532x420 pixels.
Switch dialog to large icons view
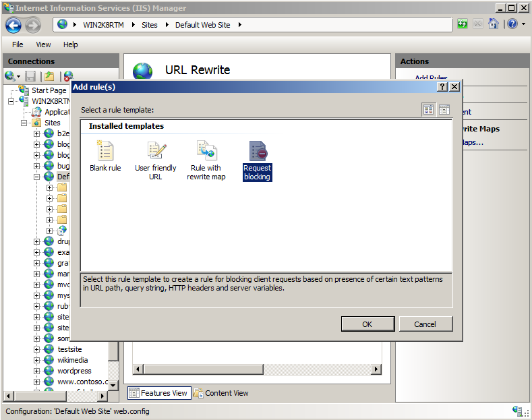pos(428,110)
